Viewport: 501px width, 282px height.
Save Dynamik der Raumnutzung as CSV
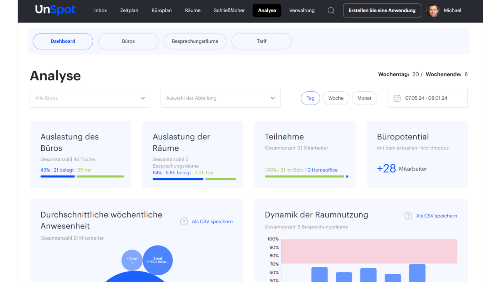436,216
